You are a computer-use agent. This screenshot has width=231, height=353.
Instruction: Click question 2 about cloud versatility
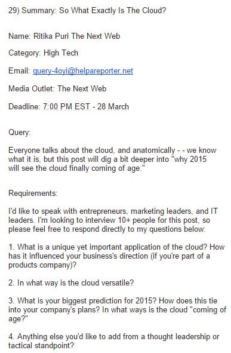click(71, 283)
